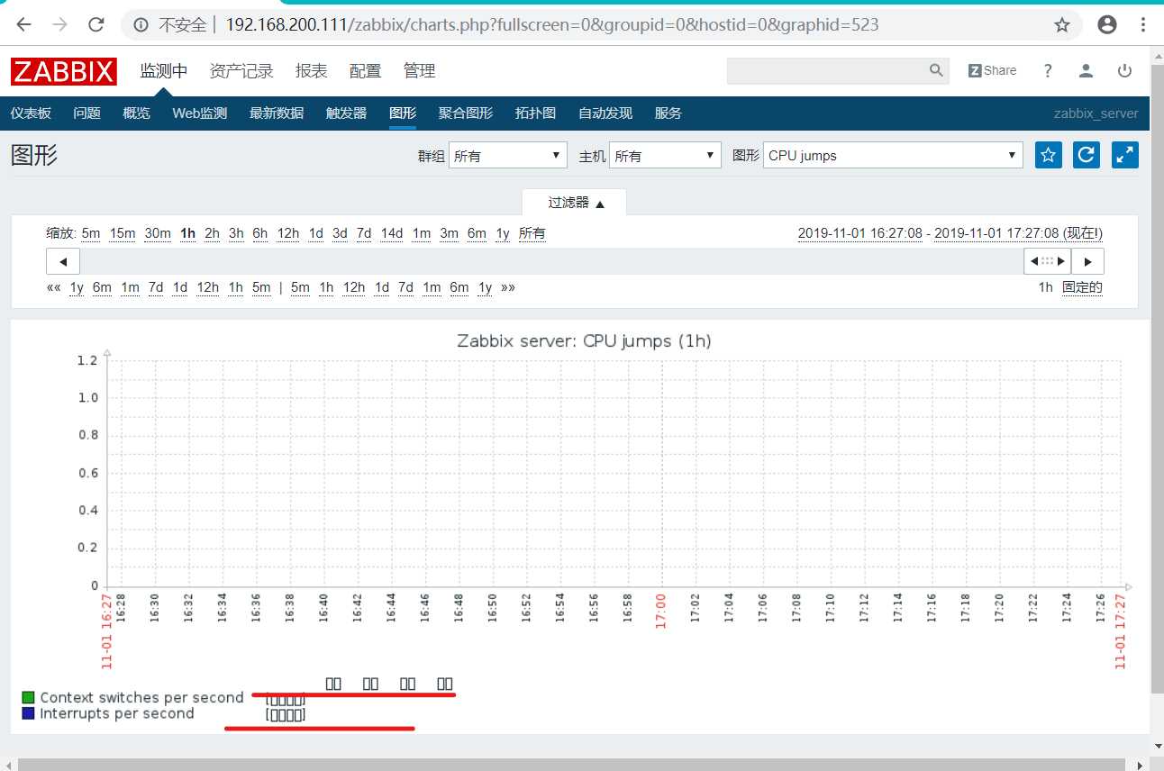Click the time range scrollbar track

coord(551,262)
